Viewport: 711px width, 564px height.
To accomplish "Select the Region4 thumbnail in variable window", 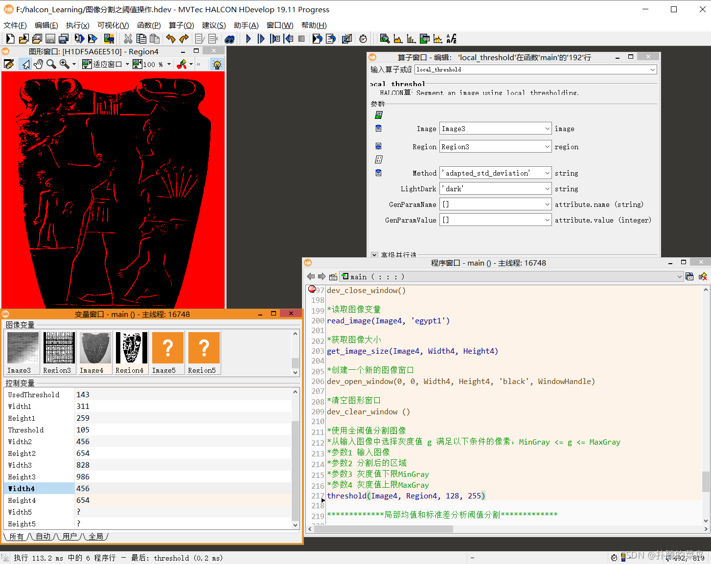I will pyautogui.click(x=131, y=353).
